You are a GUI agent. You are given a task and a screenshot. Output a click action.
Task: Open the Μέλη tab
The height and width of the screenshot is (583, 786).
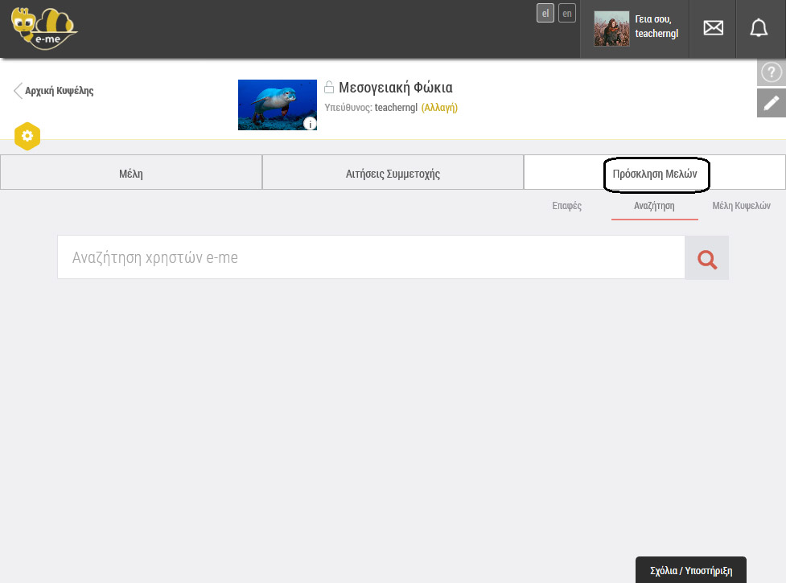click(131, 172)
